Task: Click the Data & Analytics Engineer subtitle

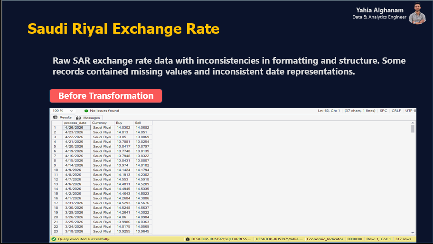Action: 379,17
